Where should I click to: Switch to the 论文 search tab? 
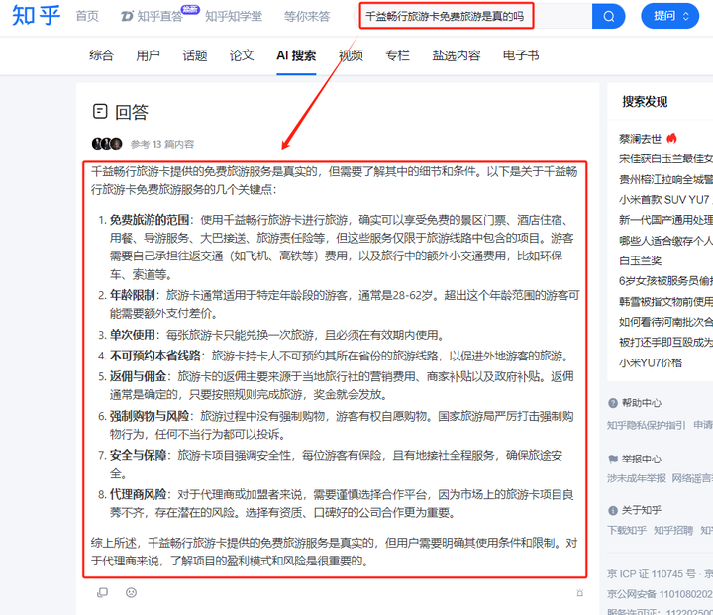pos(242,55)
